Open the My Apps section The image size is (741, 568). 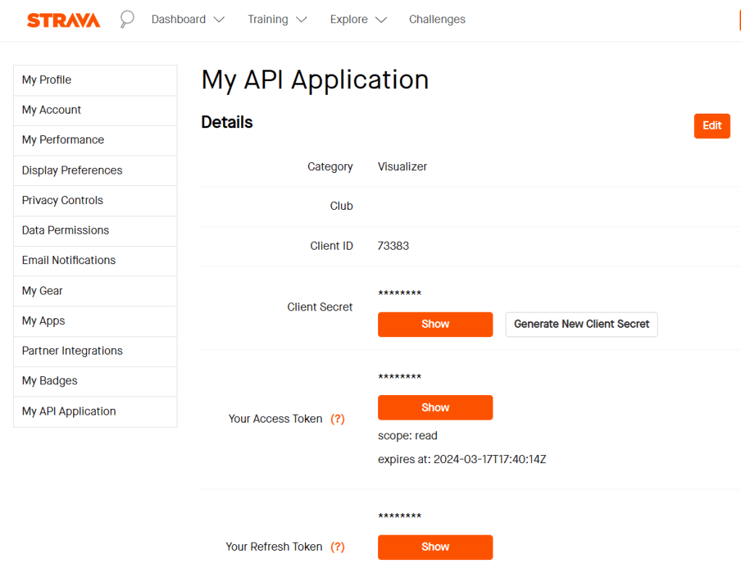point(43,321)
